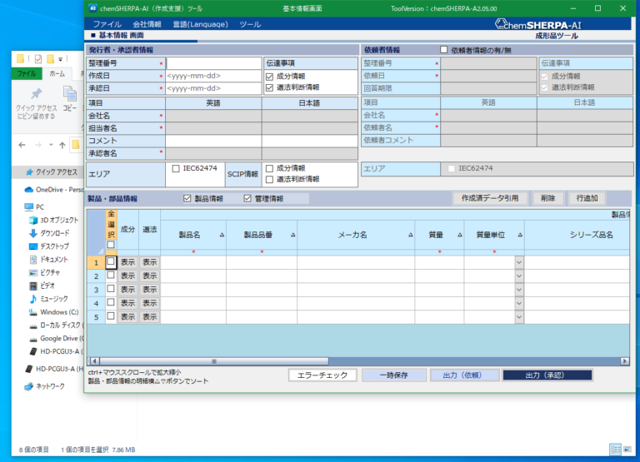
Task: Expand the 質量単位 dropdown in row 3
Action: click(518, 290)
